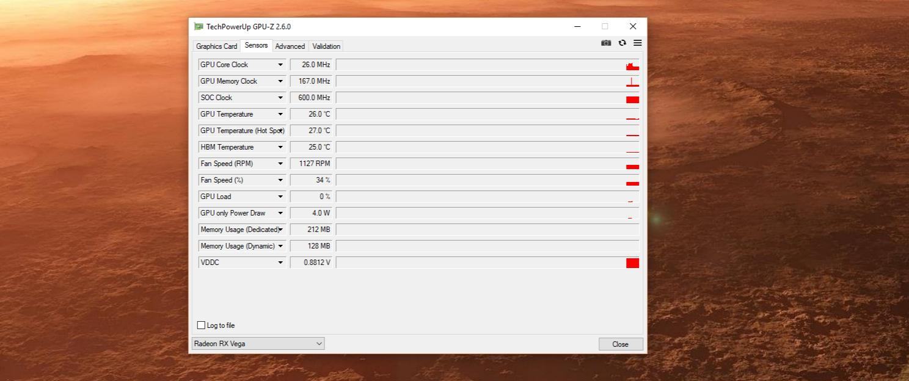The height and width of the screenshot is (381, 909).
Task: Click the 1127 RPM fan speed value
Action: [311, 164]
